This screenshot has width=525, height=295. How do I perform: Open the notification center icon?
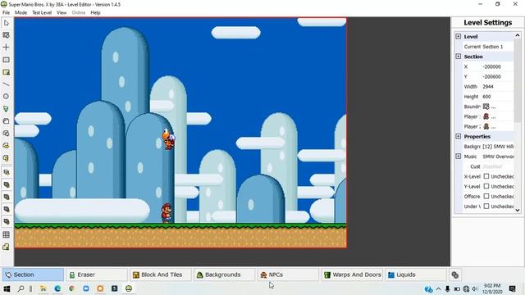pos(512,288)
